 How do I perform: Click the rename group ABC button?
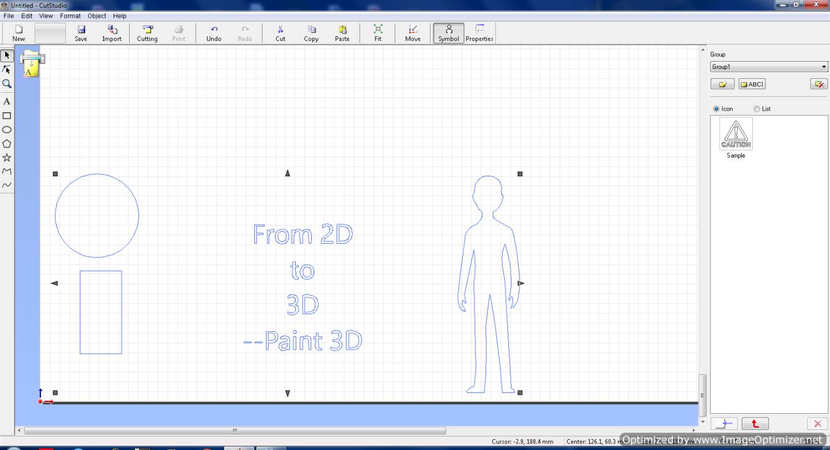click(x=752, y=84)
